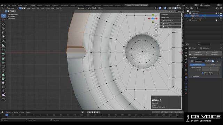This screenshot has height=125, width=223.
Task: Click the Delete All button
Action: [x=214, y=52]
